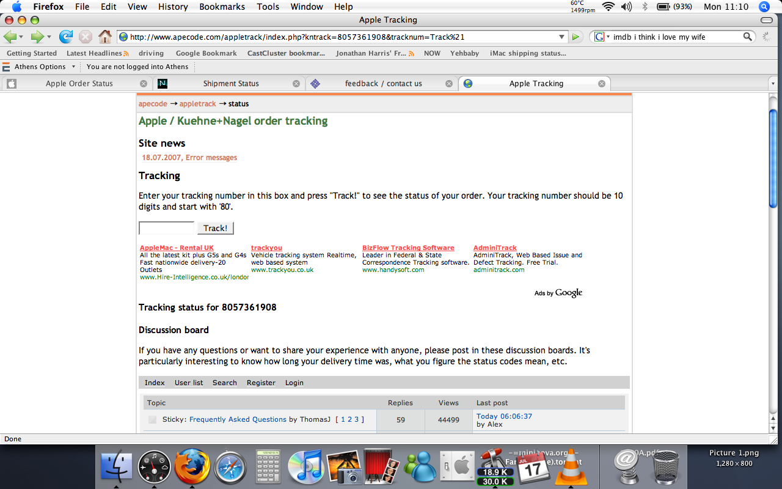The width and height of the screenshot is (782, 489).
Task: Switch to the Shipment Status tab
Action: pos(229,84)
